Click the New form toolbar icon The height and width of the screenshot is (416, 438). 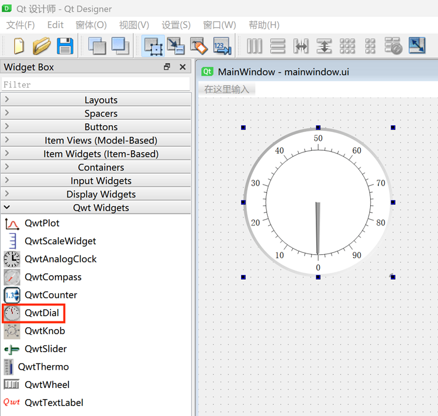(x=19, y=46)
